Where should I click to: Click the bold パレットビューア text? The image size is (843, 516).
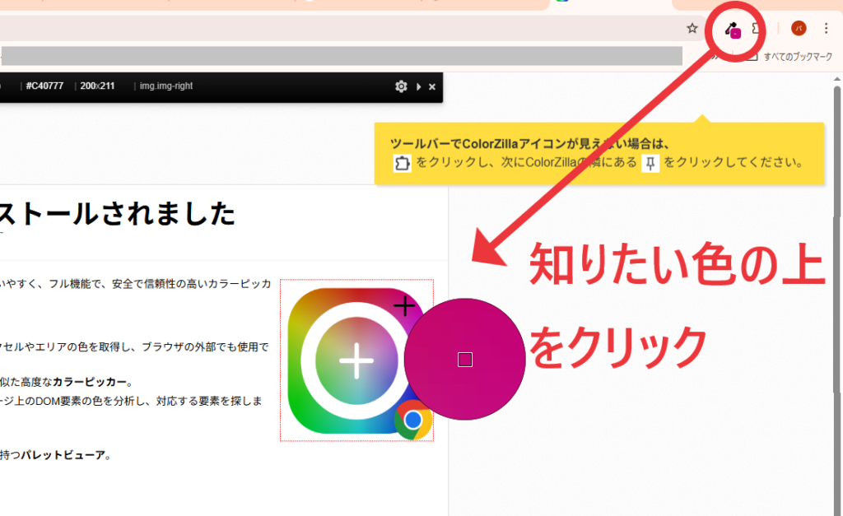(63, 455)
